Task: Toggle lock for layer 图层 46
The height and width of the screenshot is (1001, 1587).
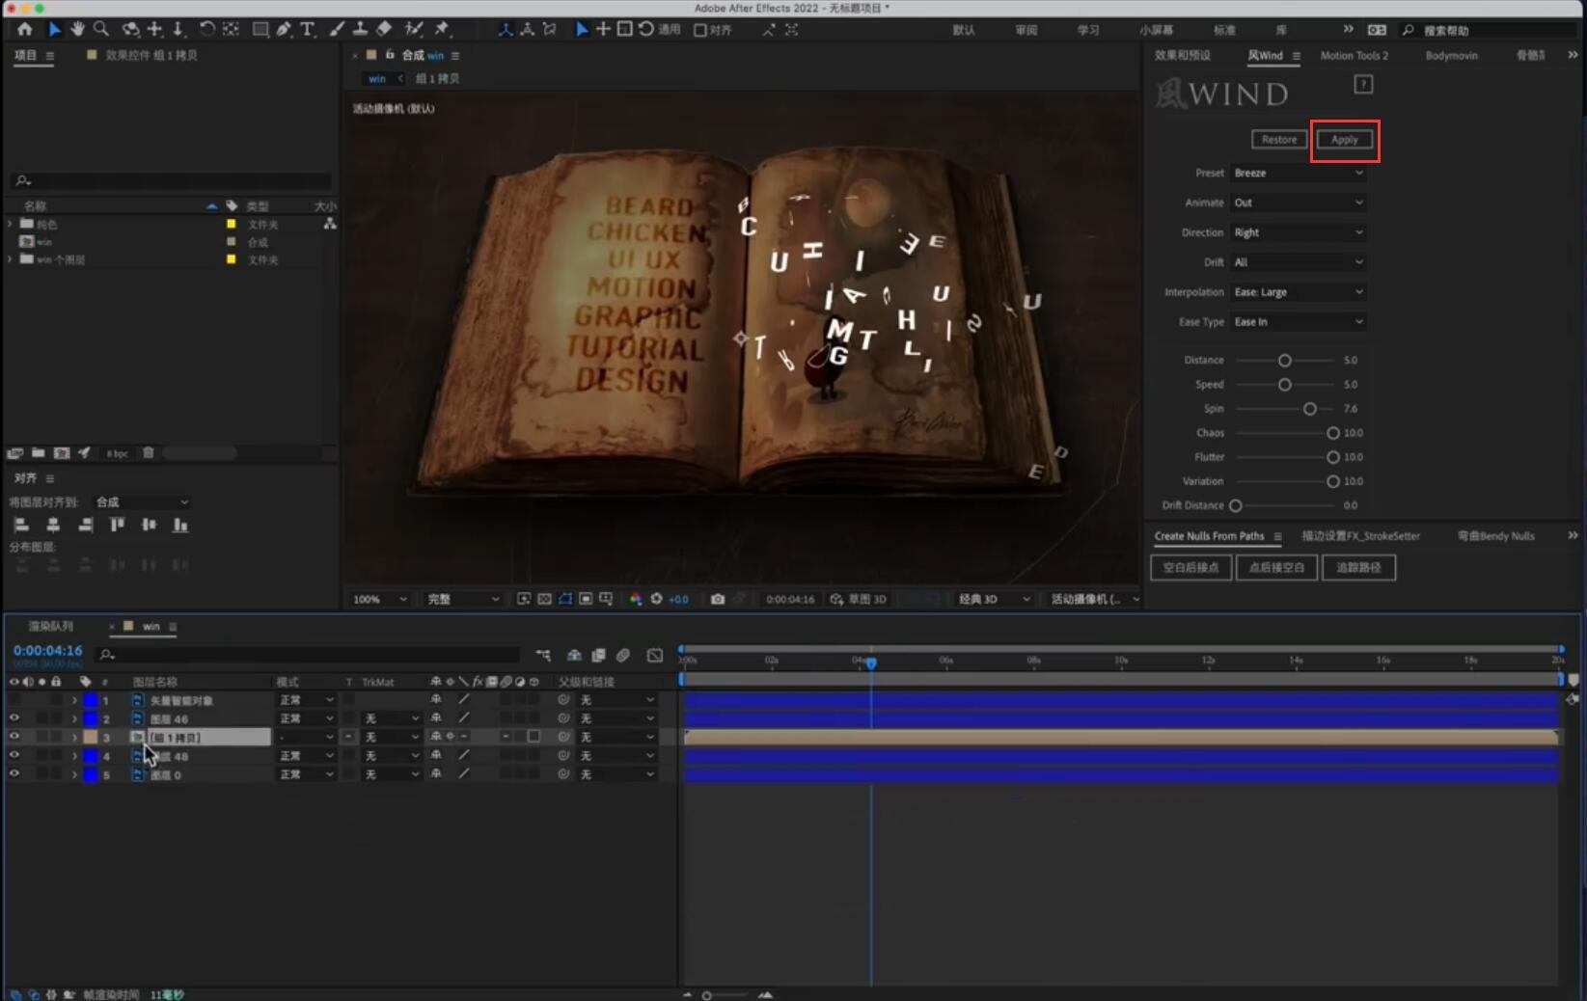Action: point(56,718)
